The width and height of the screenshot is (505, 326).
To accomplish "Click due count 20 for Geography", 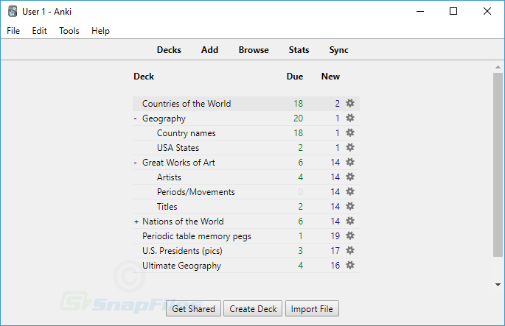I will (299, 118).
